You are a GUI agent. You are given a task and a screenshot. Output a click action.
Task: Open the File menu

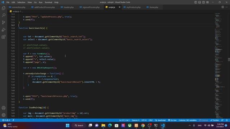click(x=8, y=2)
